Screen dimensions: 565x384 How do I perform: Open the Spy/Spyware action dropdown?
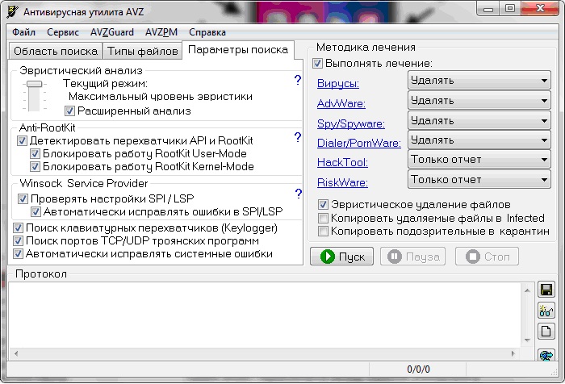[479, 120]
